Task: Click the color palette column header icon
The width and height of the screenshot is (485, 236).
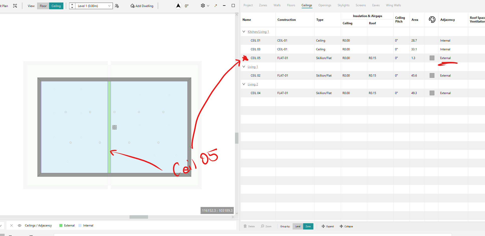Action: click(x=432, y=20)
